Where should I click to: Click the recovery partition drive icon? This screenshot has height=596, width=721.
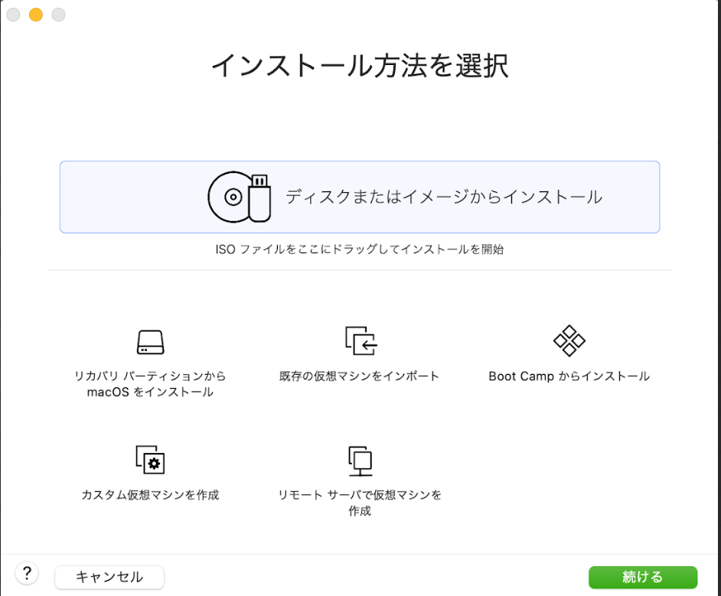150,342
